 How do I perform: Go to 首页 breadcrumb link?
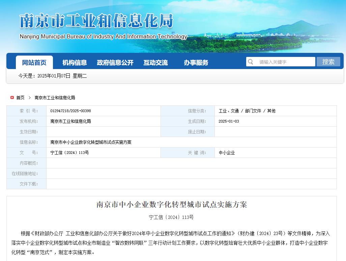pos(20,98)
